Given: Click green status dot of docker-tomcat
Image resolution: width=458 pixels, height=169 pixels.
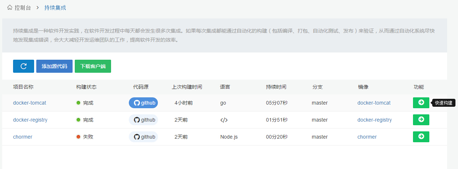Looking at the screenshot, I should (x=78, y=103).
